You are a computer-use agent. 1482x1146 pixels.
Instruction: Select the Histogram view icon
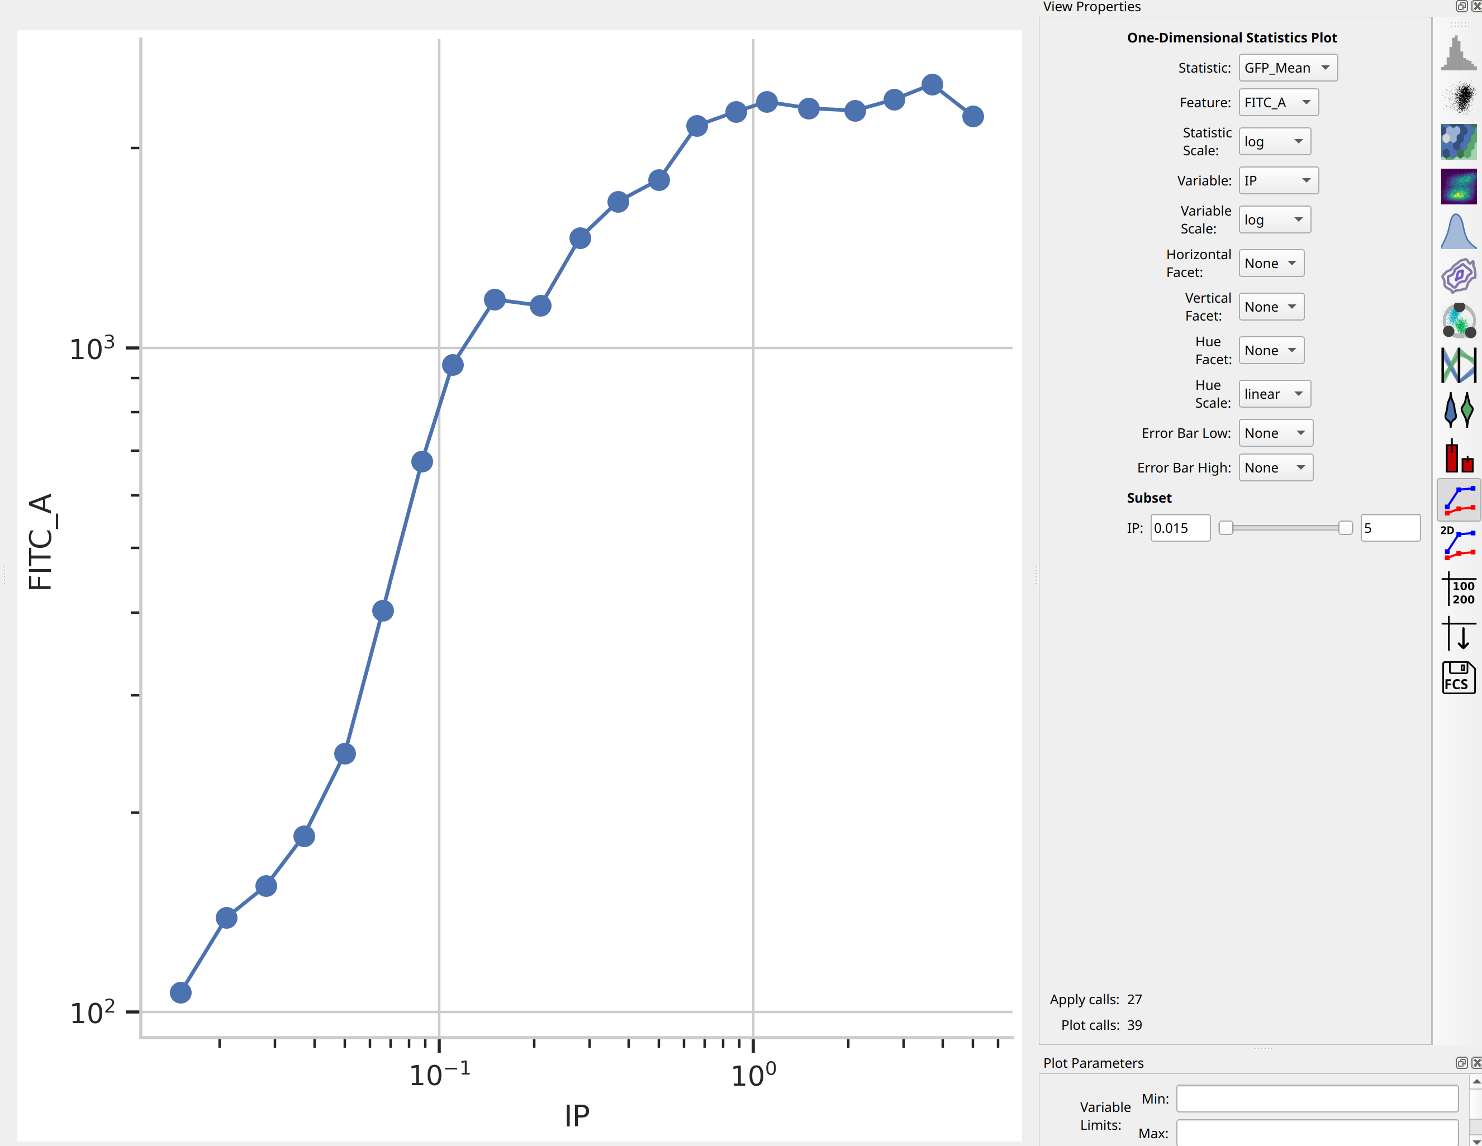[1459, 54]
